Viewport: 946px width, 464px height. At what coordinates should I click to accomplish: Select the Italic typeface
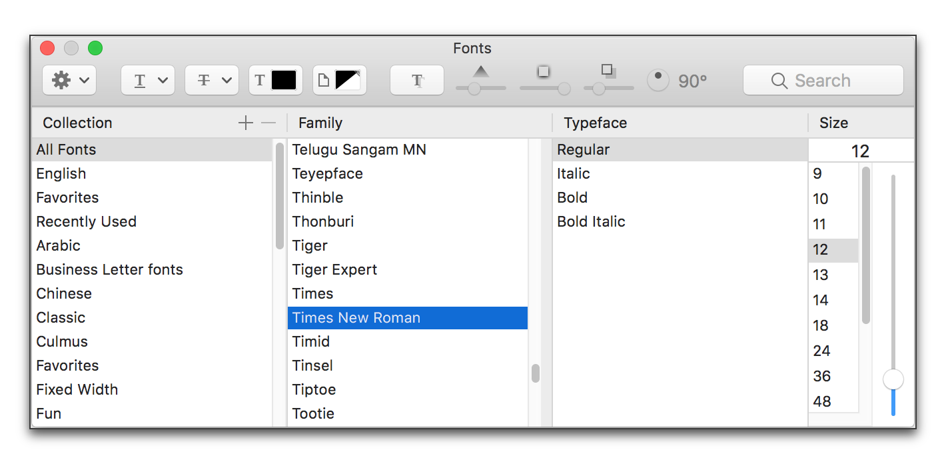(x=680, y=173)
